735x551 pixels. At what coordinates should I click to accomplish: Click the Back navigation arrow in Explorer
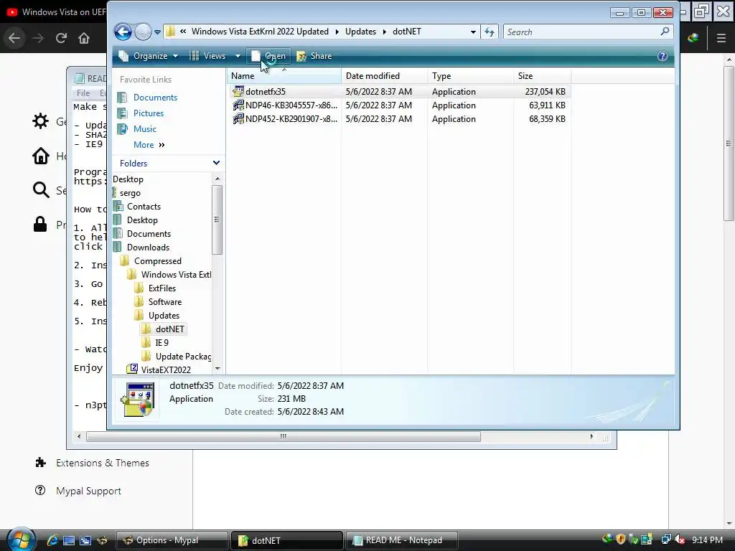tap(123, 32)
